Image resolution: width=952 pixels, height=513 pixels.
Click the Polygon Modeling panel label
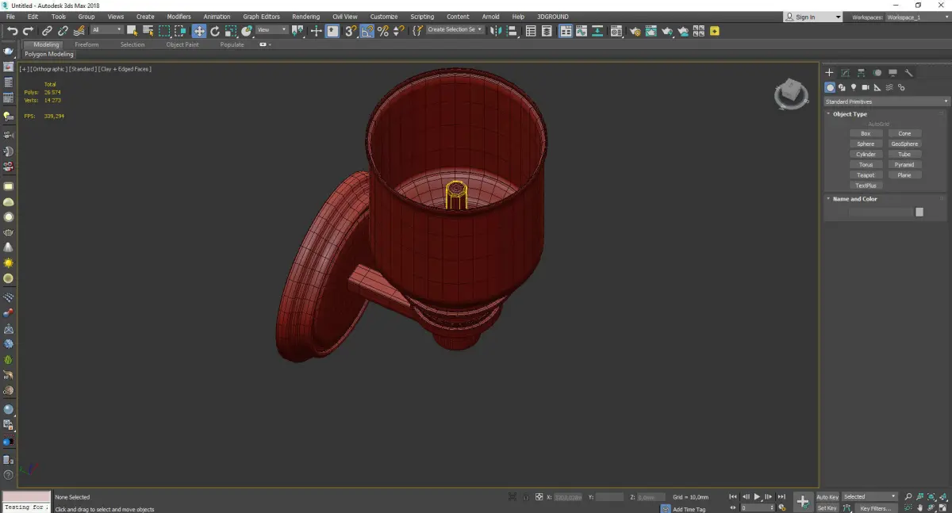click(49, 55)
